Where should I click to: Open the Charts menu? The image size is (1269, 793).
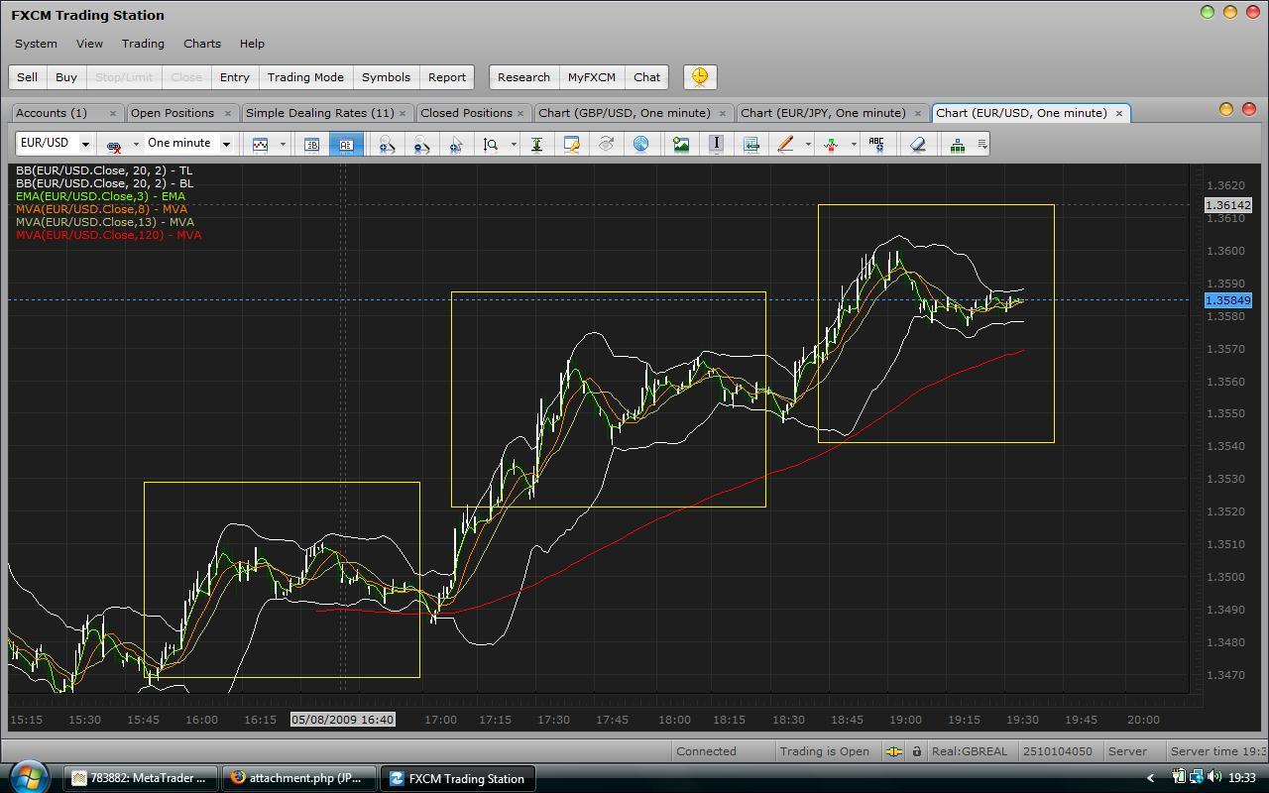coord(202,44)
